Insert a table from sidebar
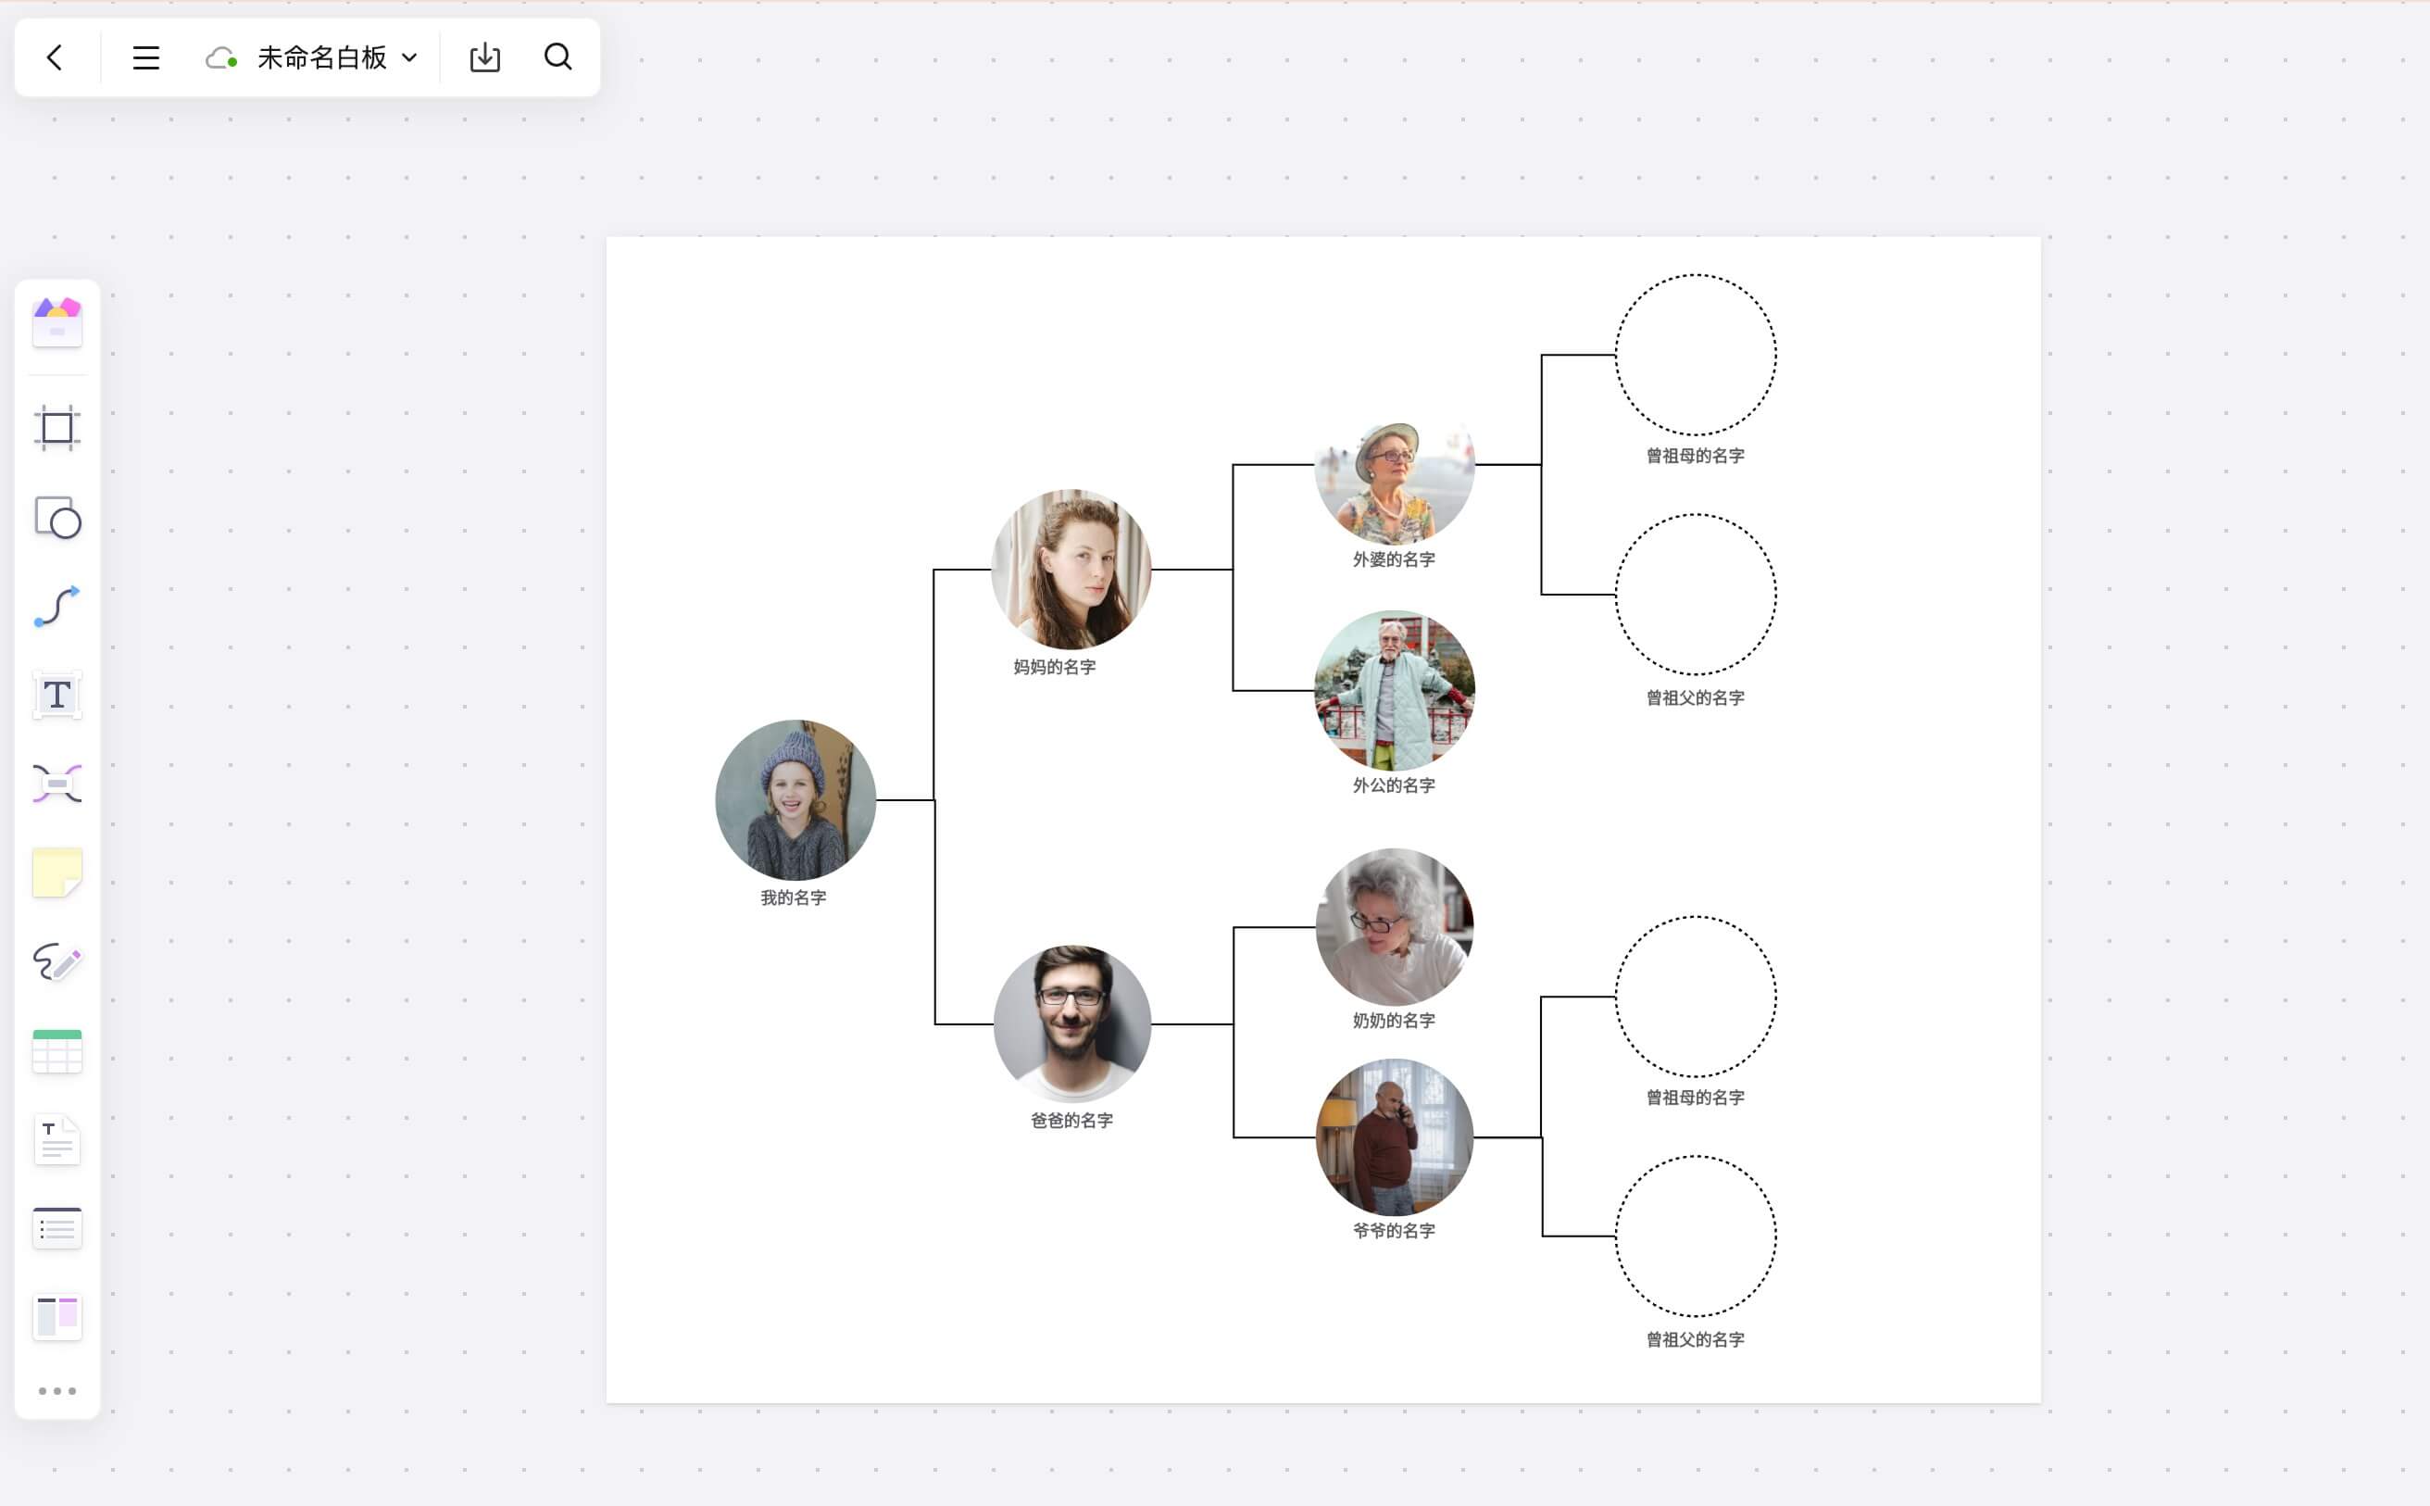This screenshot has height=1506, width=2430. click(x=56, y=1051)
